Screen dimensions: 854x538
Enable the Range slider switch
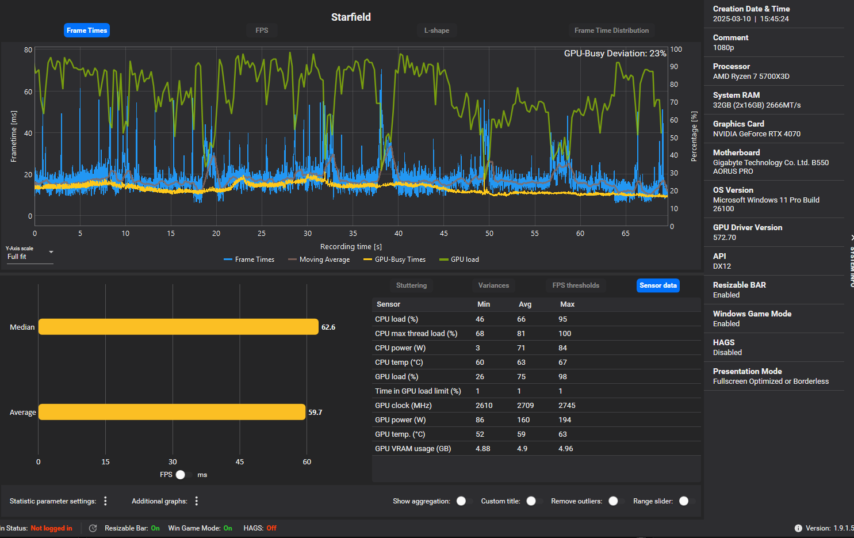pyautogui.click(x=687, y=501)
